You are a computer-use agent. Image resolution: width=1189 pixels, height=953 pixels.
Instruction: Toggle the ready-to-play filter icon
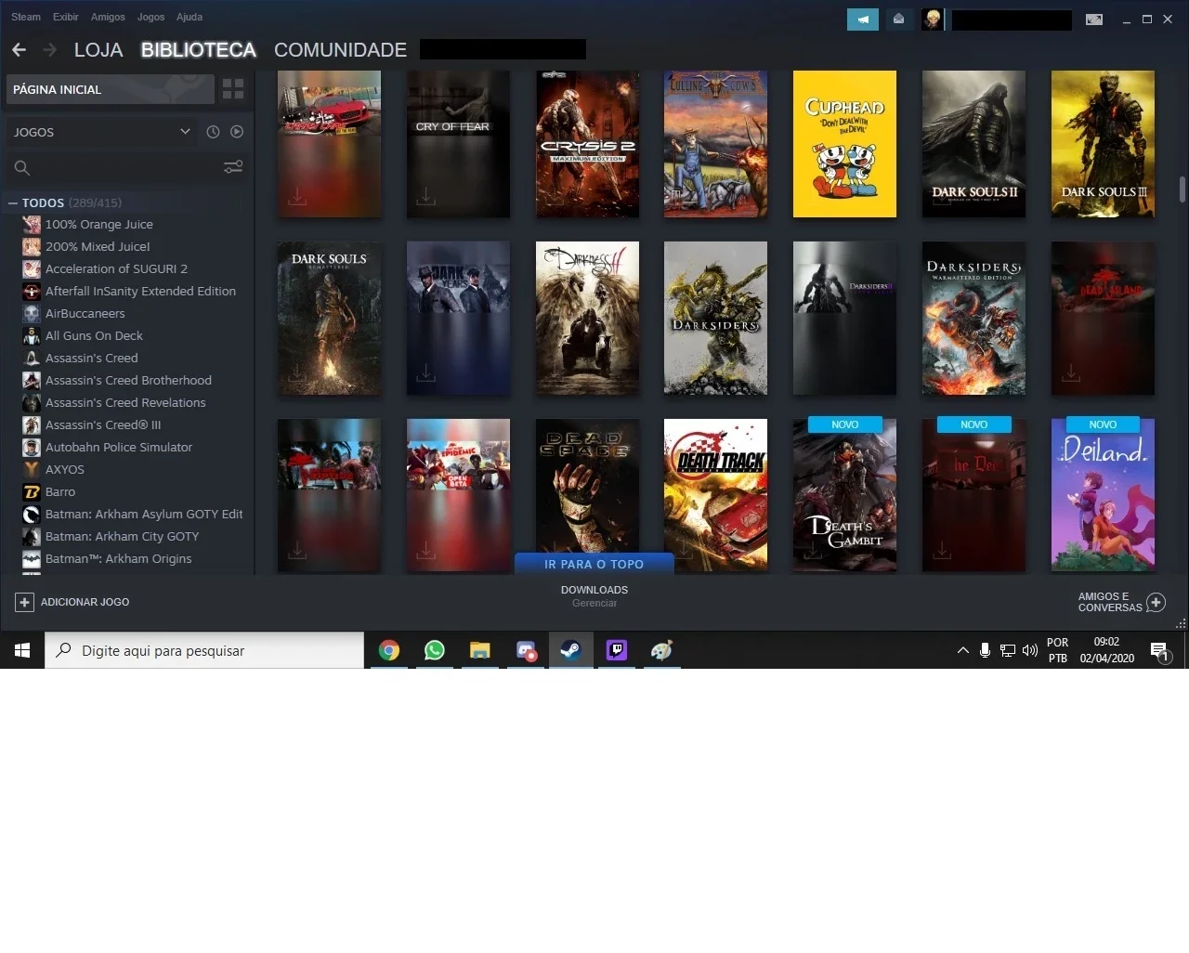[237, 132]
